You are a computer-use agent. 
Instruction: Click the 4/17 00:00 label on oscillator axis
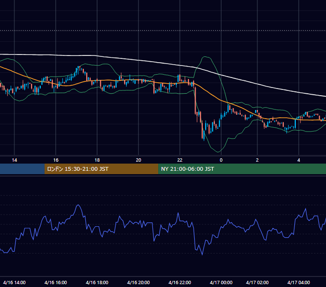click(x=221, y=282)
